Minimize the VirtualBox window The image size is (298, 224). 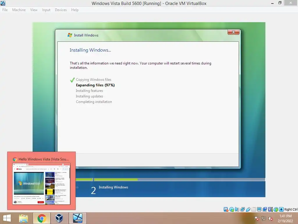tap(272, 3)
